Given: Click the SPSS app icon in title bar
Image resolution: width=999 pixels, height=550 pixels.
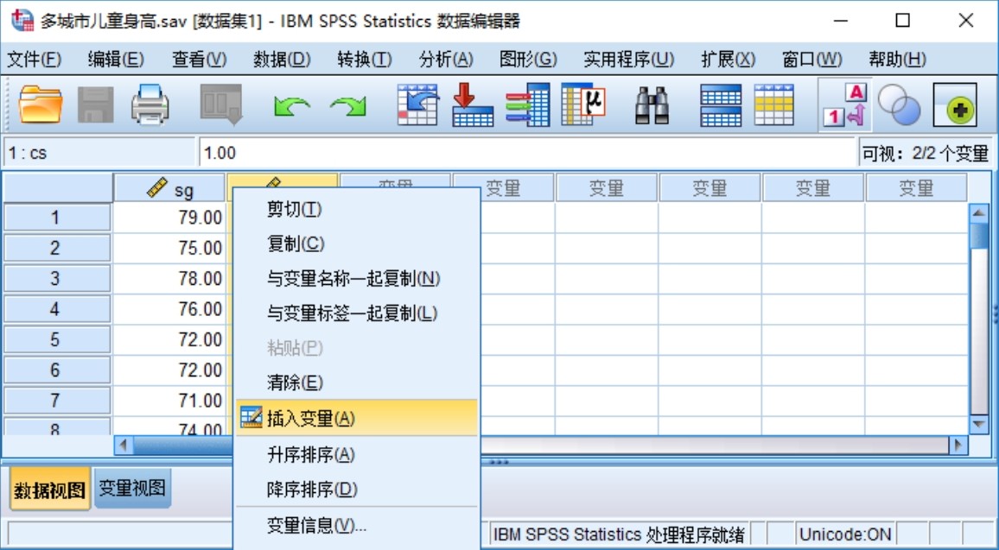Looking at the screenshot, I should point(23,21).
